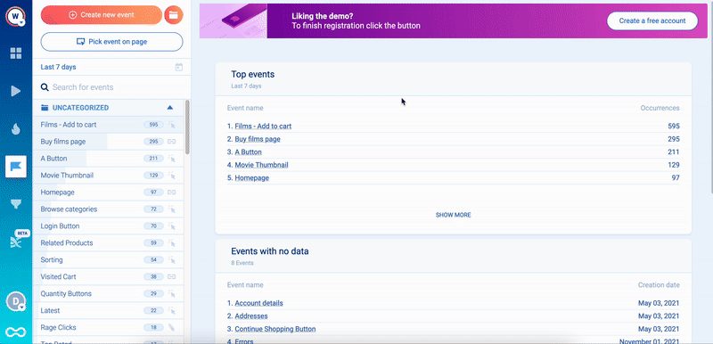Click link icon in Visited Cart row

(x=171, y=277)
